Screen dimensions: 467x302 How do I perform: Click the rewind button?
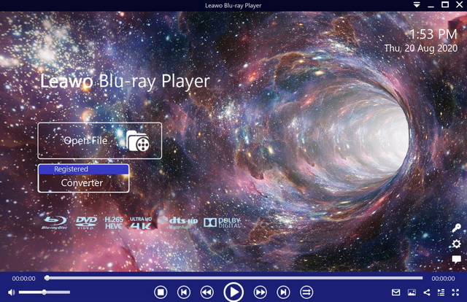tap(207, 293)
